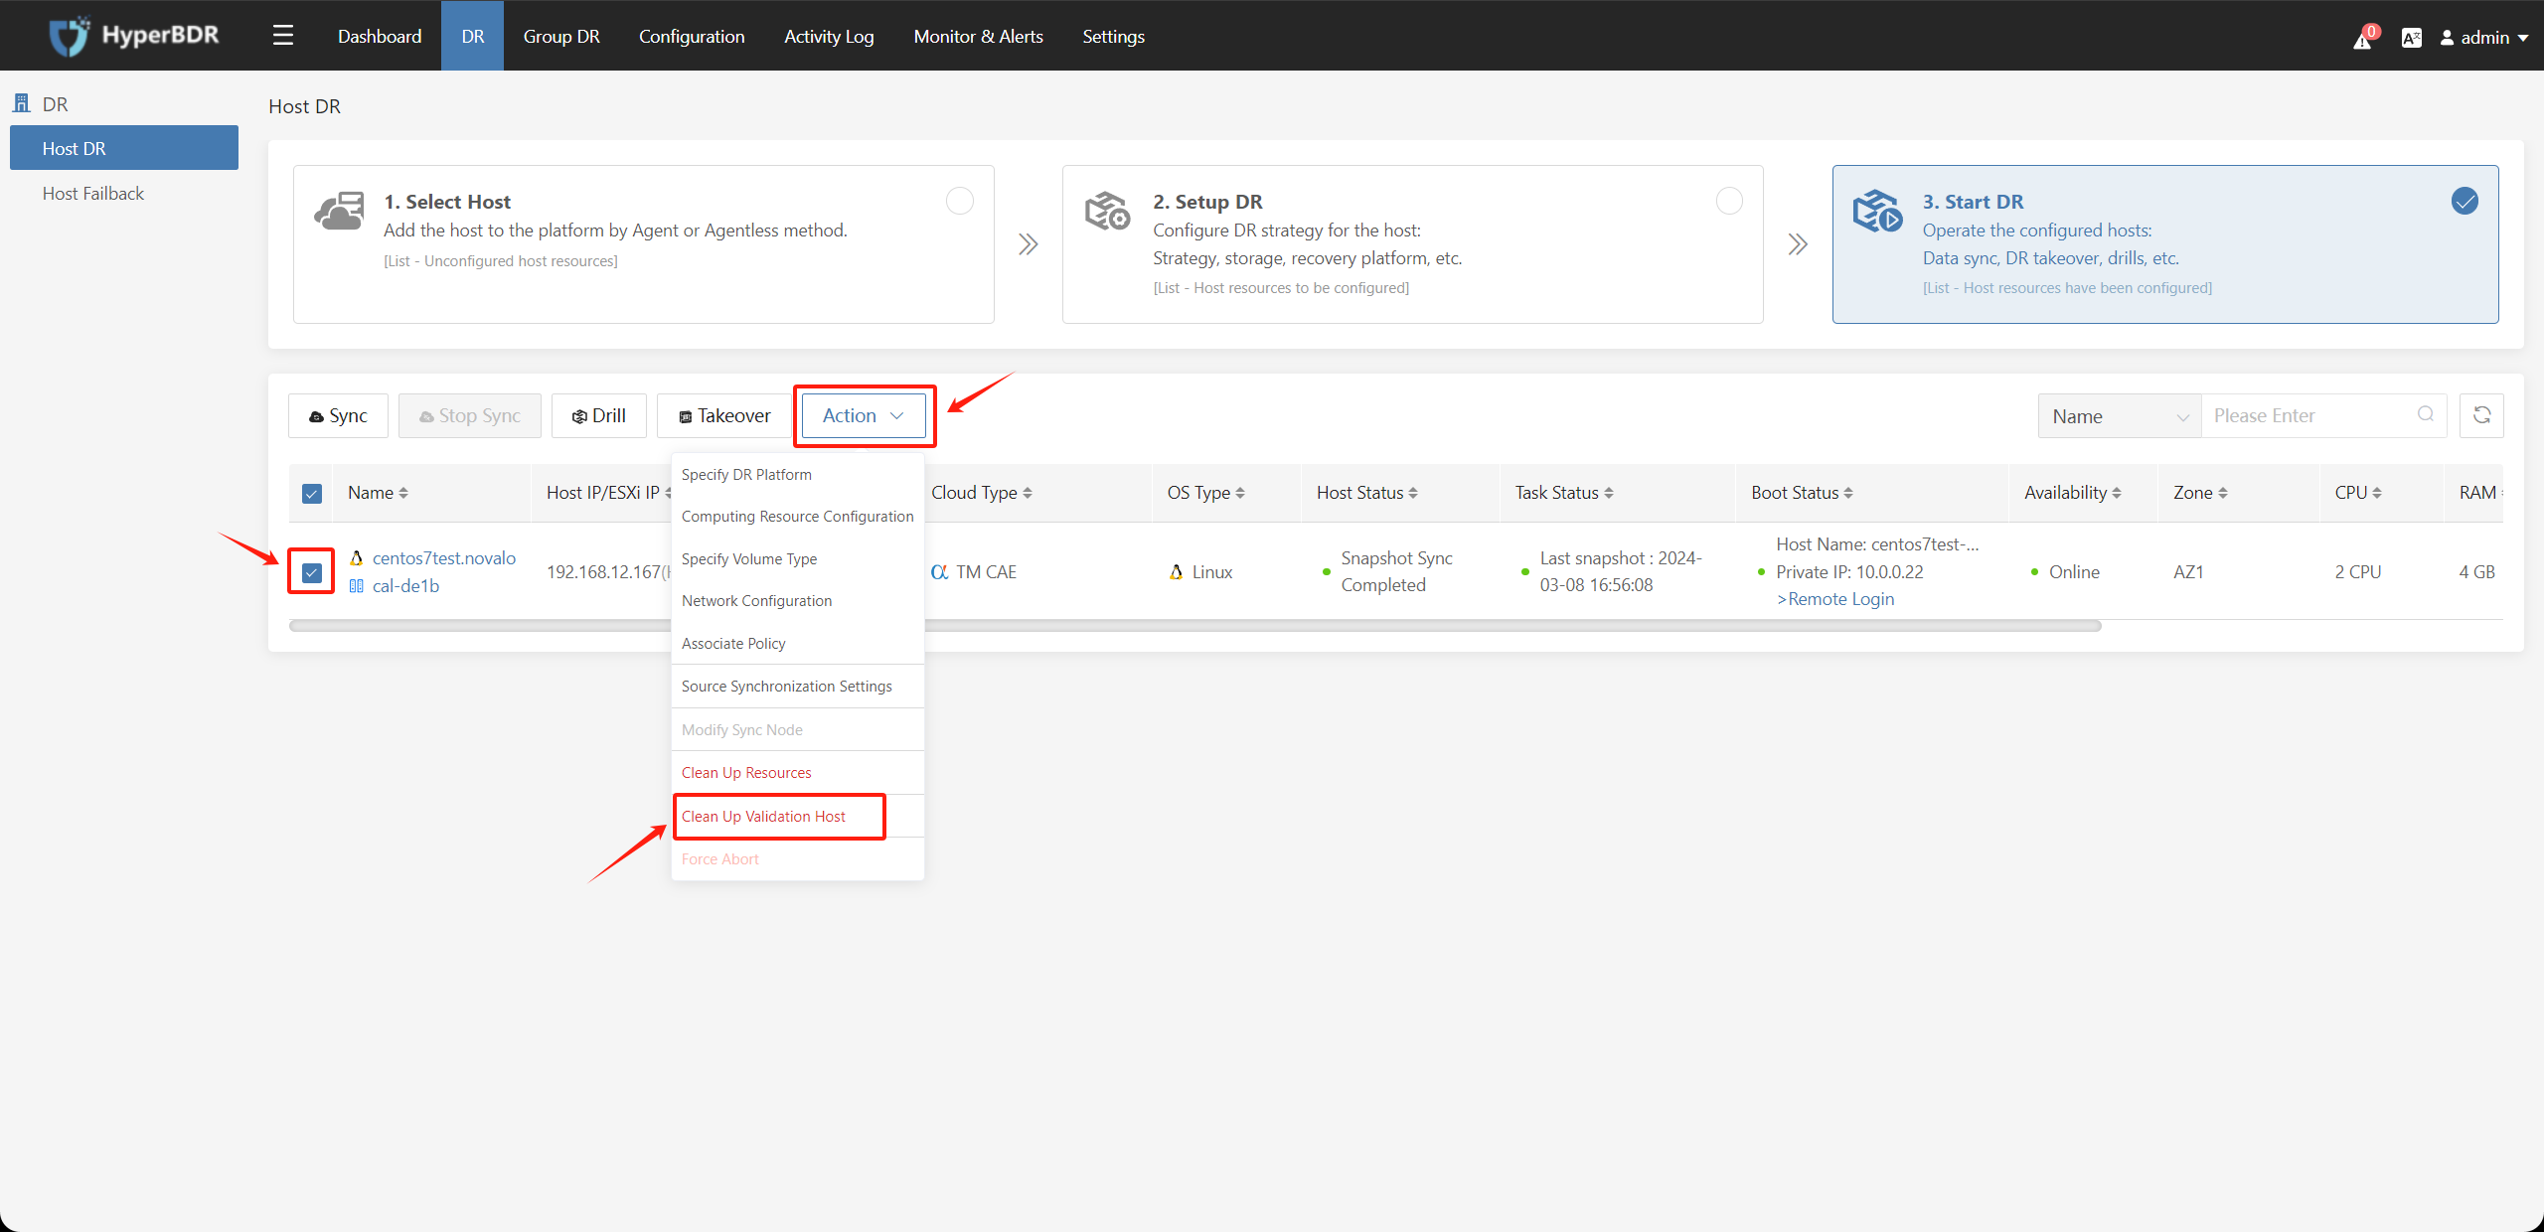2544x1232 pixels.
Task: Click the Linux OS type penguin icon
Action: (1176, 572)
